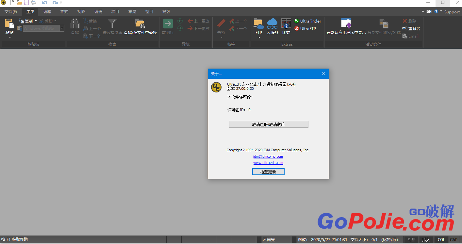Click the New file icon in quick access toolbar
The height and width of the screenshot is (244, 462).
coord(12,3)
